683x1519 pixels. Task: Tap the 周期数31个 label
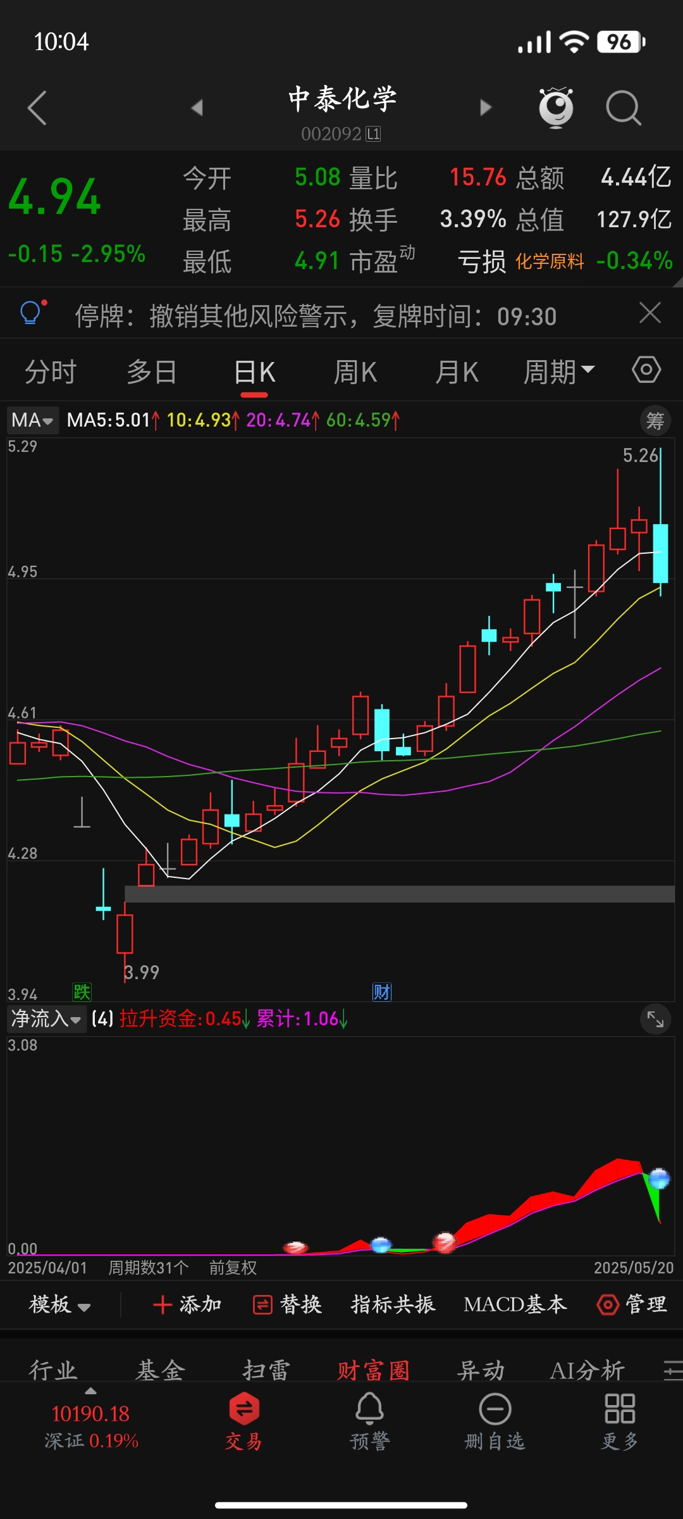(148, 1268)
